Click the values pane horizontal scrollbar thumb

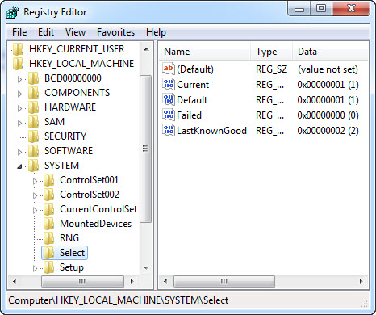tap(224, 281)
